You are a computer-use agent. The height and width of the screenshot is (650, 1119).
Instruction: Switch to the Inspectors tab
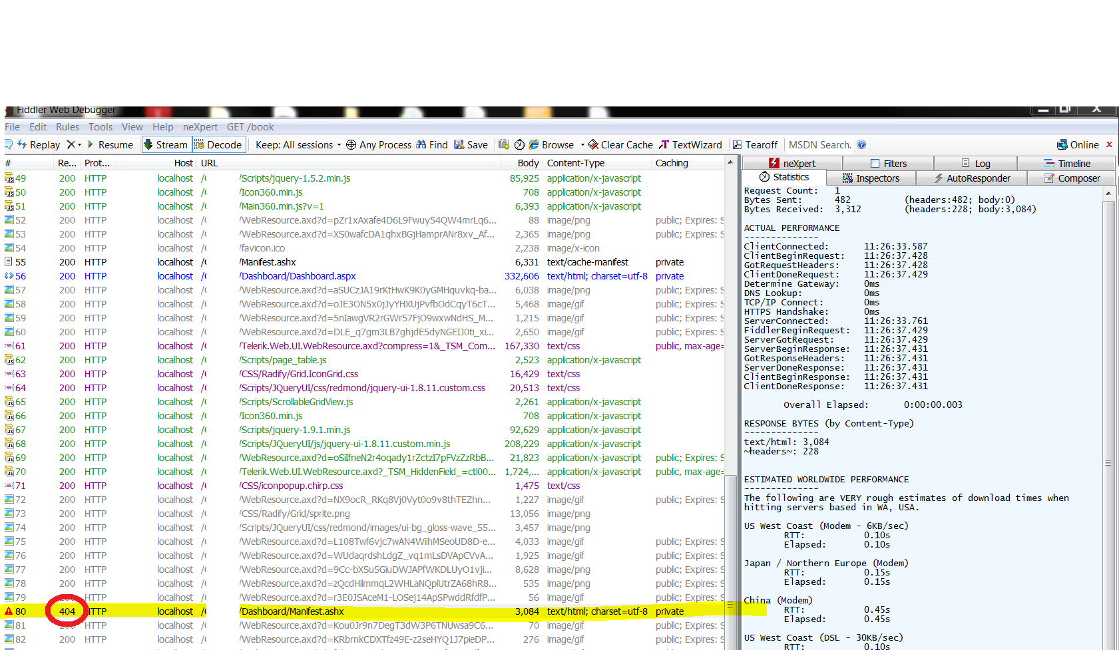pyautogui.click(x=871, y=178)
